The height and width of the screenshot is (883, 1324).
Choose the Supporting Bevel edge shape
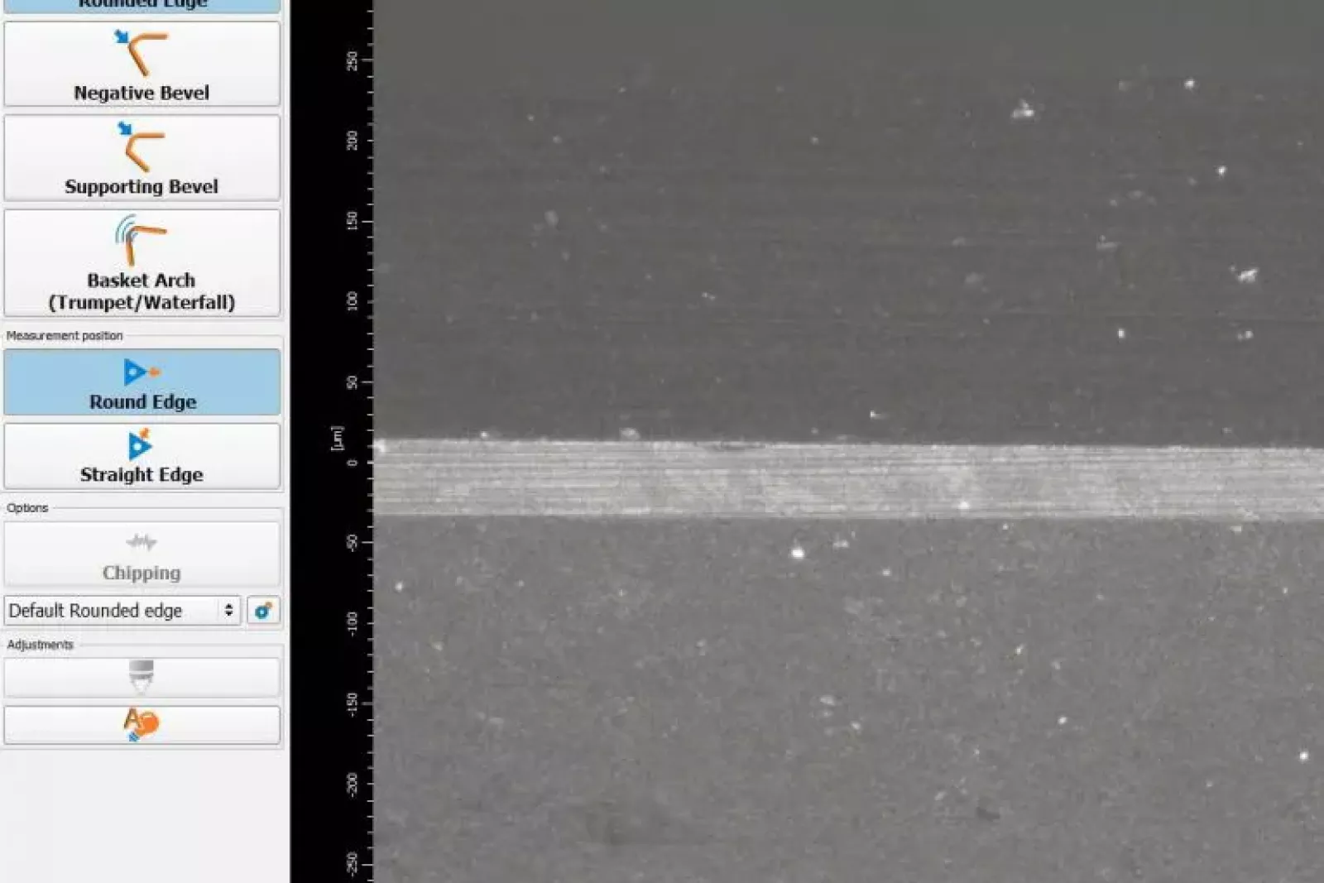[x=142, y=158]
